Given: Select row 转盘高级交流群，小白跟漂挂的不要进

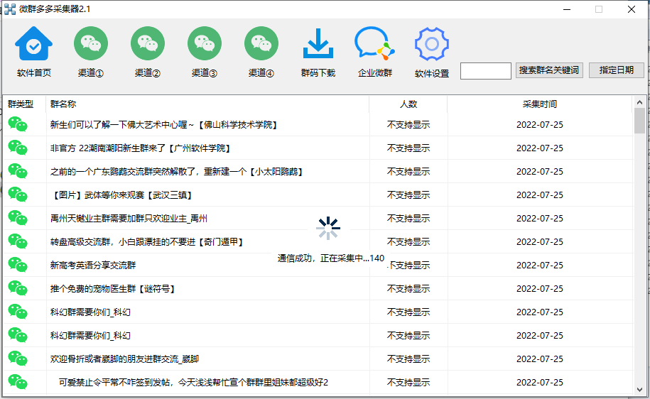Looking at the screenshot, I should [x=318, y=241].
